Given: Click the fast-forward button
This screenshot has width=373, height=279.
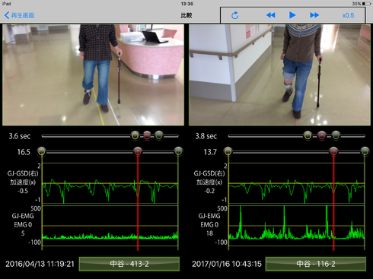Looking at the screenshot, I should pos(314,15).
